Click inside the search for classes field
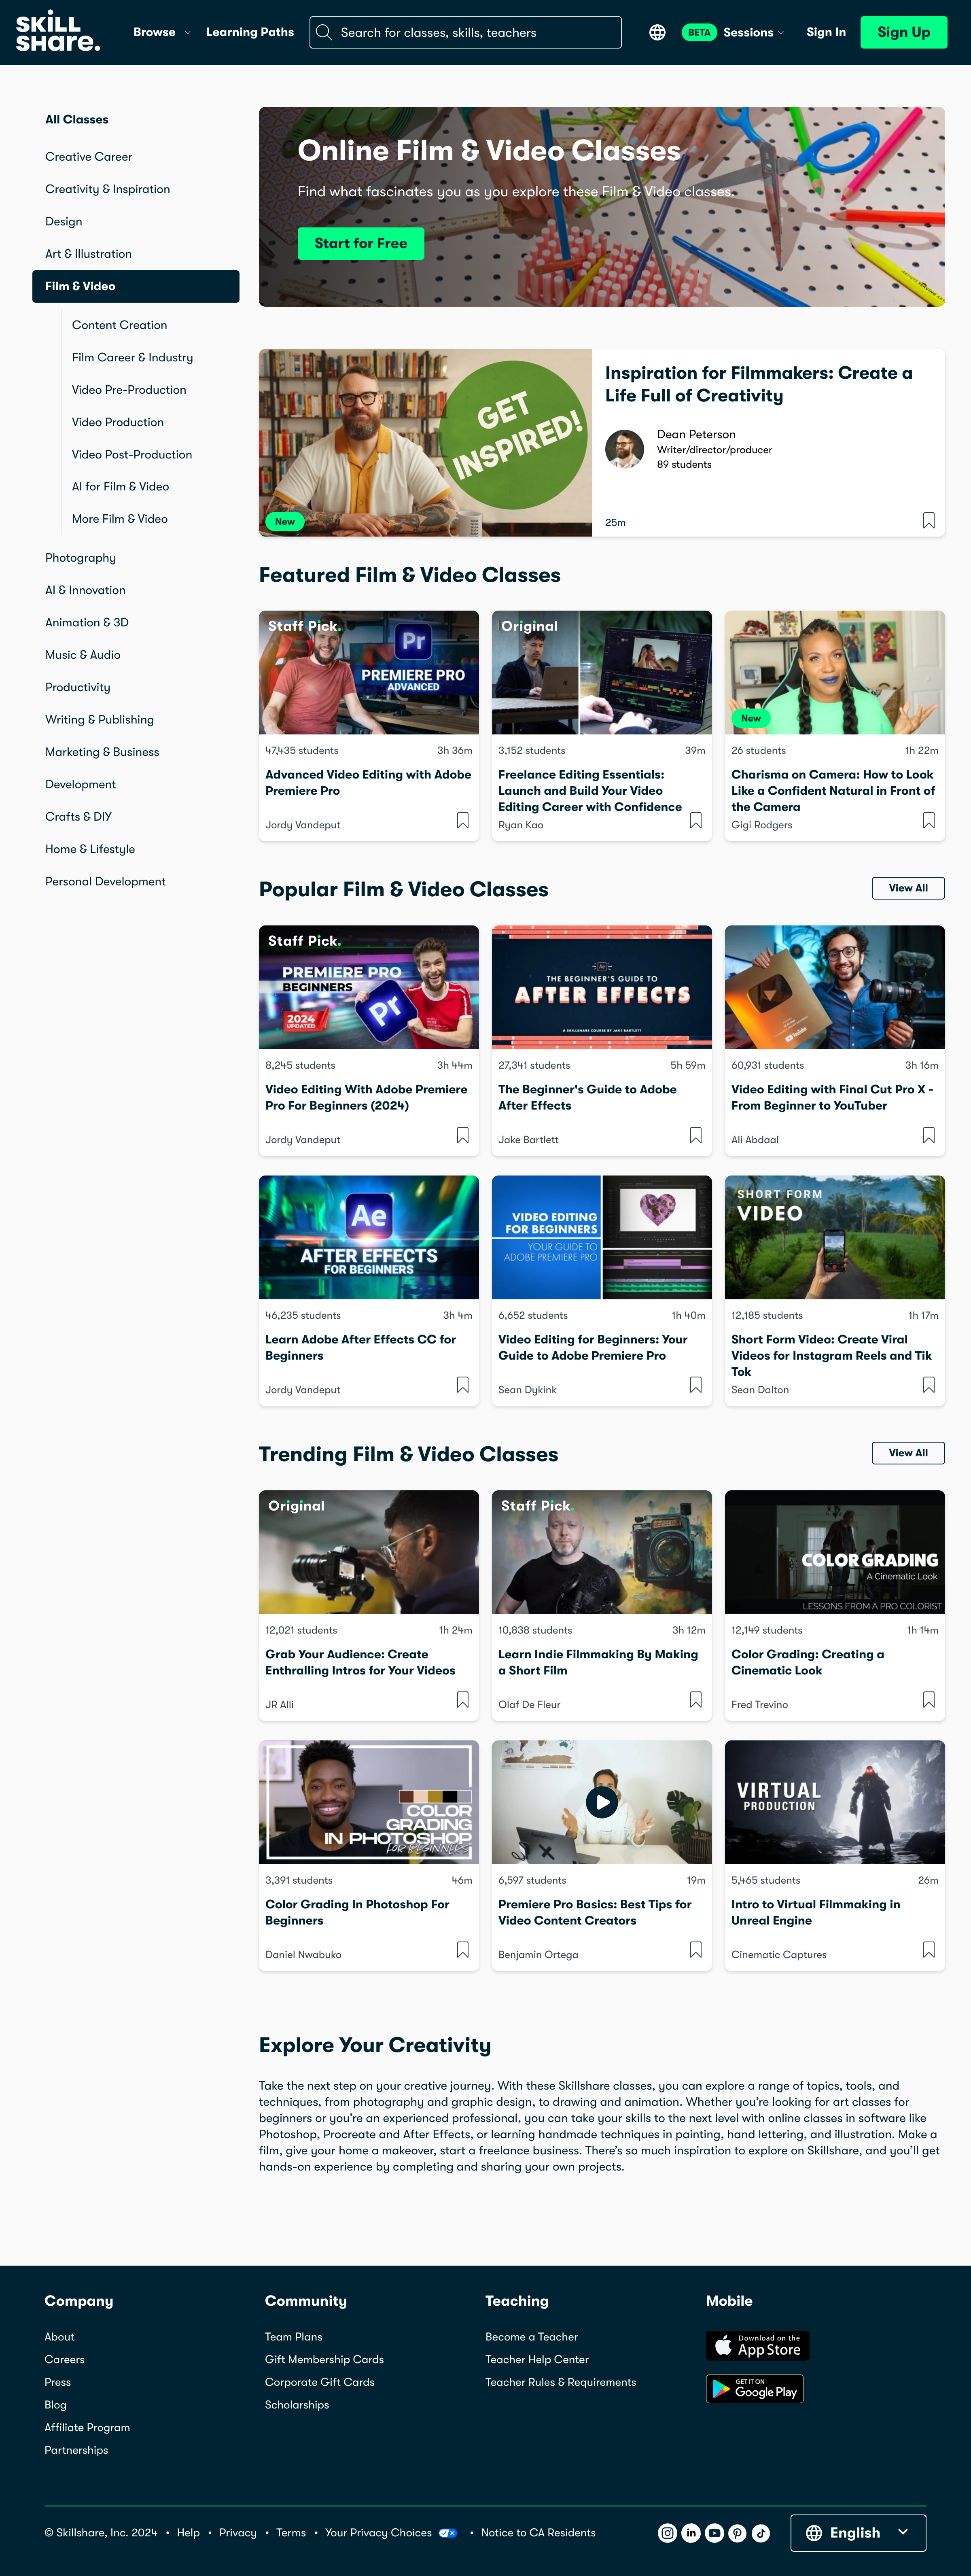This screenshot has width=971, height=2576. pyautogui.click(x=470, y=32)
